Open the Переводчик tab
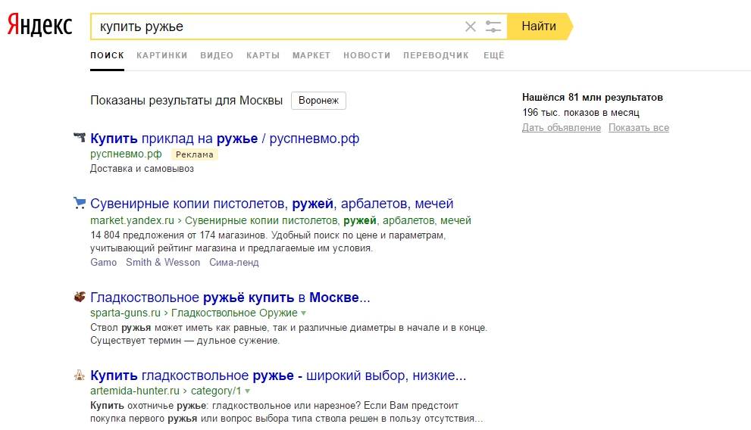This screenshot has width=751, height=430. pyautogui.click(x=436, y=55)
